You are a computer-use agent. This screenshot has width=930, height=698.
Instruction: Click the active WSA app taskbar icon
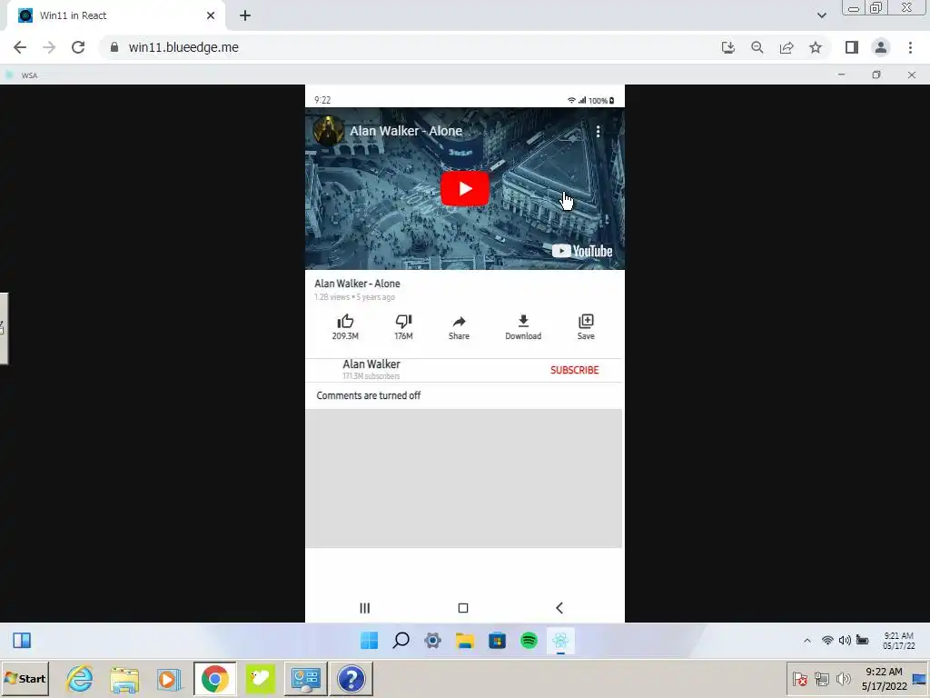560,641
